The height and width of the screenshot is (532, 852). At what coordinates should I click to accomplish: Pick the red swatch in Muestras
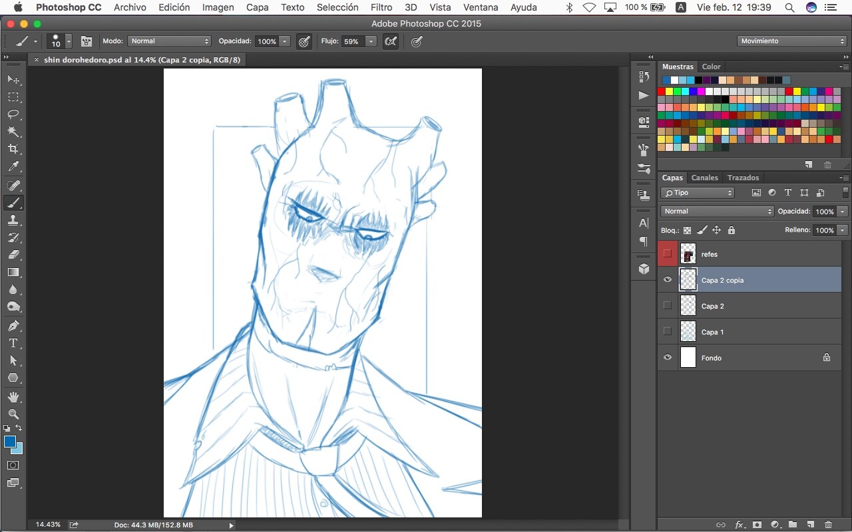point(662,91)
